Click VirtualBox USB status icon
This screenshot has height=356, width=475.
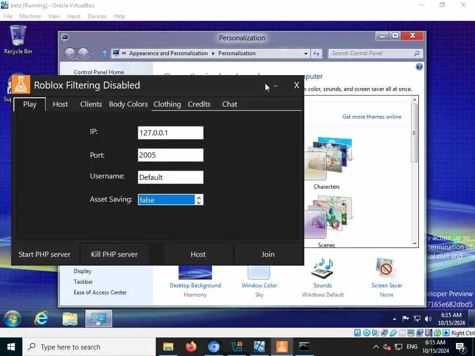tap(393, 333)
